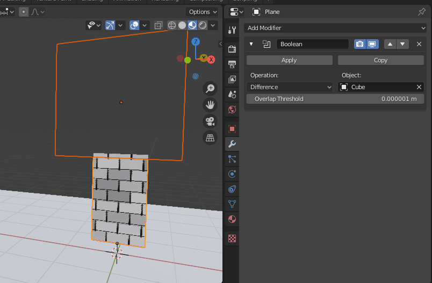Click the green negative Y axis gizmo dot

tap(188, 60)
